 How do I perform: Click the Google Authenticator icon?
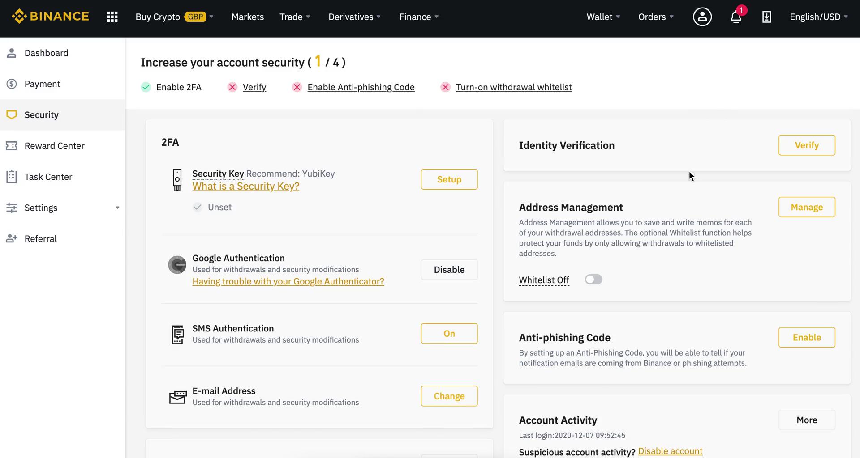pos(177,265)
